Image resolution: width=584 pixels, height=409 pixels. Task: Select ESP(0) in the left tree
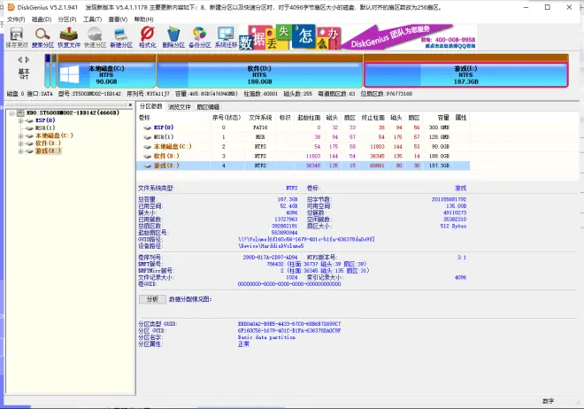pyautogui.click(x=45, y=120)
